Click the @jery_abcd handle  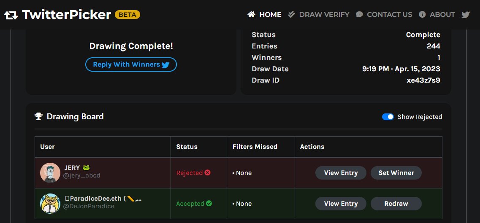click(82, 176)
